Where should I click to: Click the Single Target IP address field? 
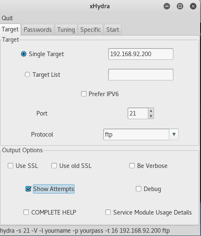pos(141,54)
